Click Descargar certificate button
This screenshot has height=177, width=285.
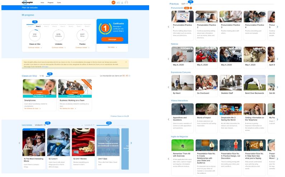(112, 39)
